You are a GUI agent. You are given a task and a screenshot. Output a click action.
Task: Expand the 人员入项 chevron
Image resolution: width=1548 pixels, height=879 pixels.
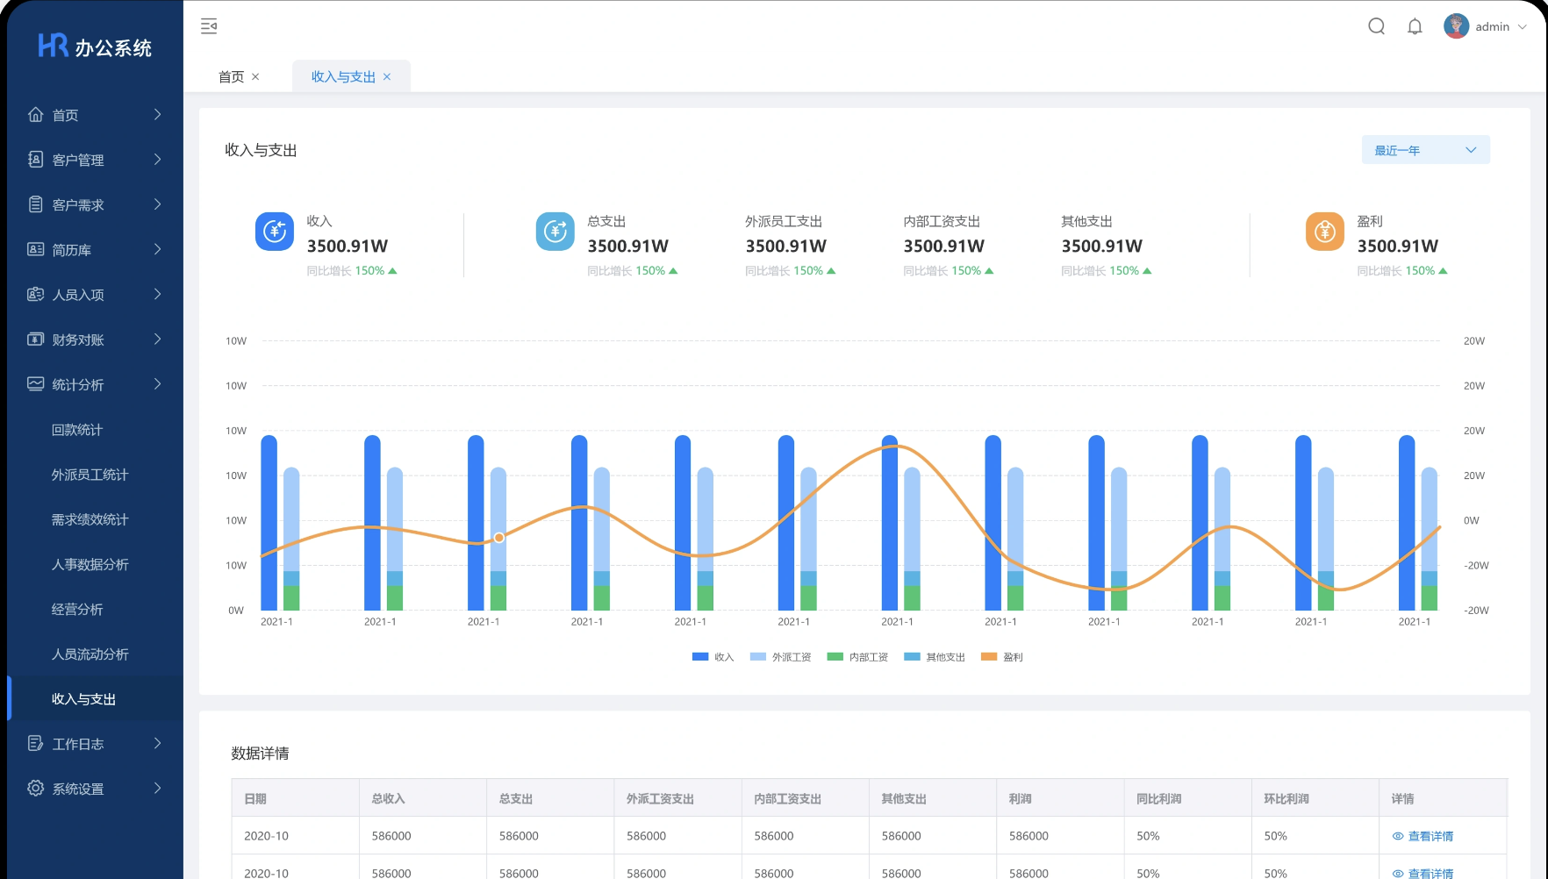point(158,294)
